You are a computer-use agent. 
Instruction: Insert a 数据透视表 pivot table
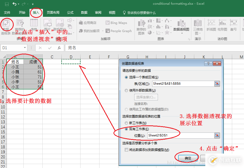point(6,26)
